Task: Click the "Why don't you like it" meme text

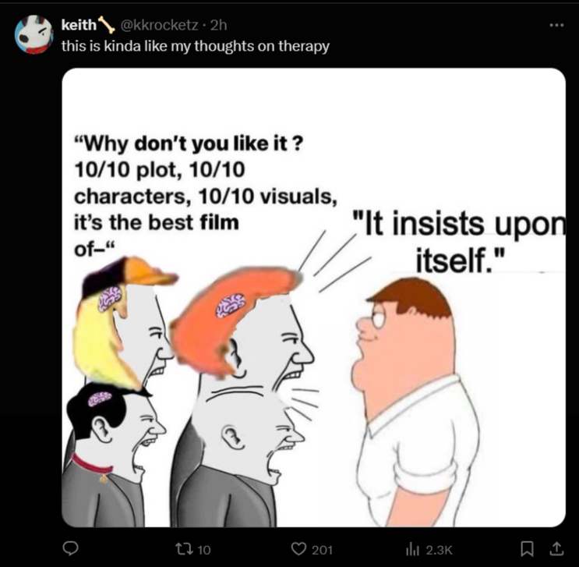Action: click(x=205, y=196)
